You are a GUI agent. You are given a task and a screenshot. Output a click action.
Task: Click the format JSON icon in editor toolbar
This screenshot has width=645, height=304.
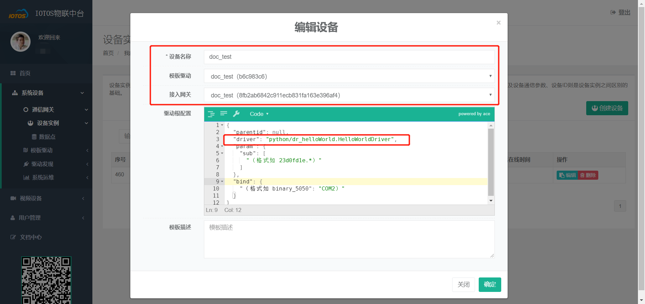point(211,114)
